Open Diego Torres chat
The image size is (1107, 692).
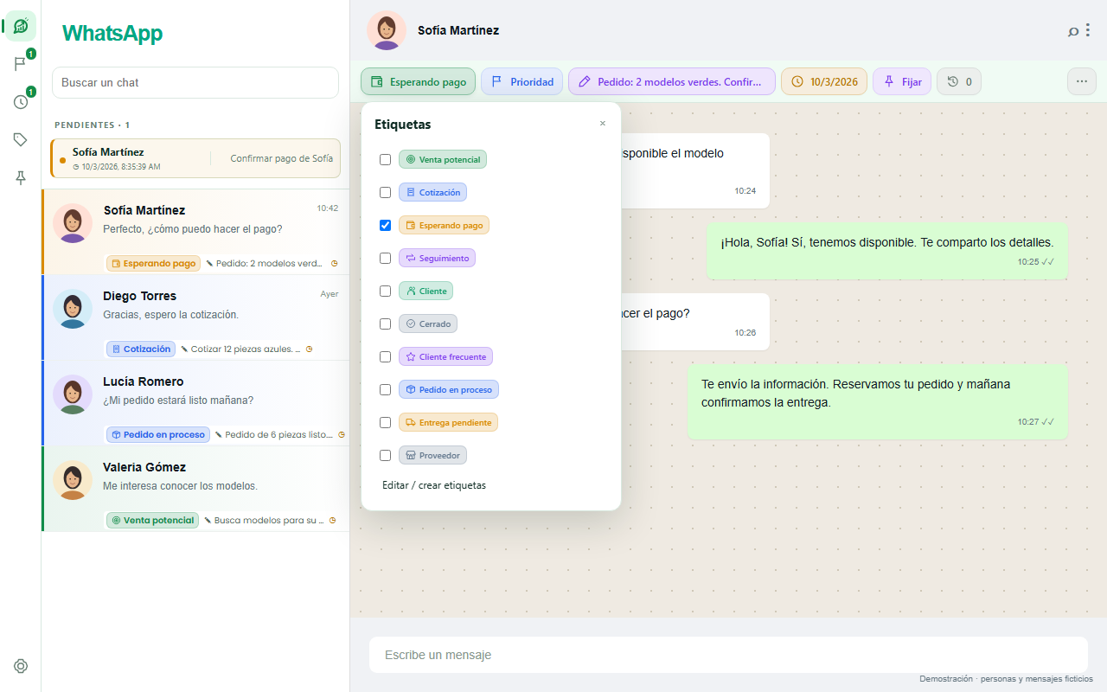195,317
